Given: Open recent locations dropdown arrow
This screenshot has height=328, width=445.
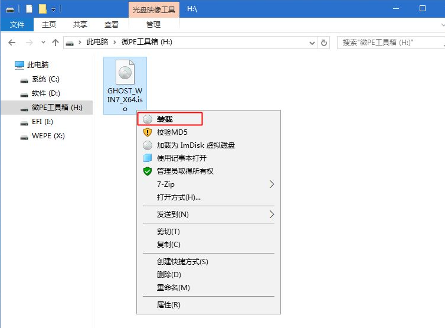Looking at the screenshot, I should tap(43, 43).
